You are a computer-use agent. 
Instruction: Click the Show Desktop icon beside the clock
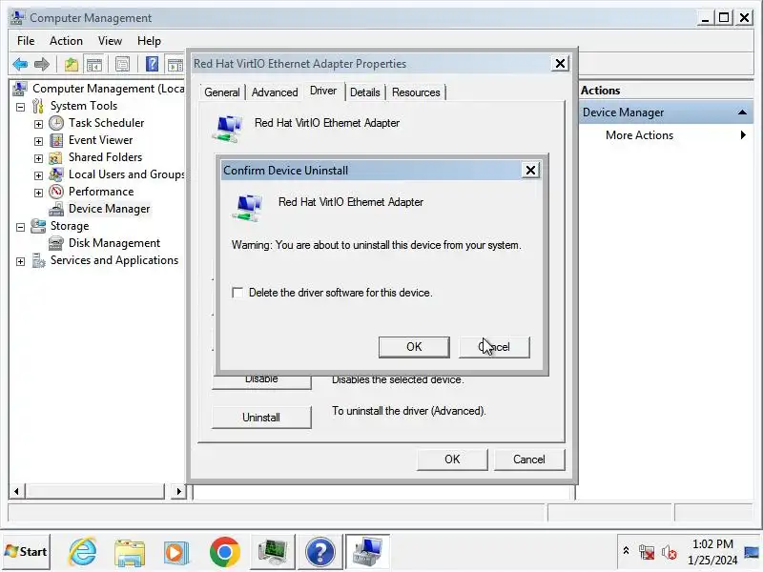[x=752, y=552]
